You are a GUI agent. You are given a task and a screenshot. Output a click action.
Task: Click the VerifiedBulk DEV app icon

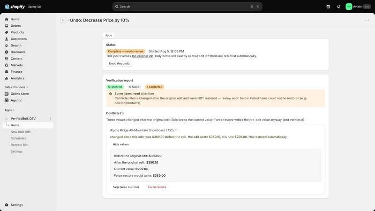(7, 119)
